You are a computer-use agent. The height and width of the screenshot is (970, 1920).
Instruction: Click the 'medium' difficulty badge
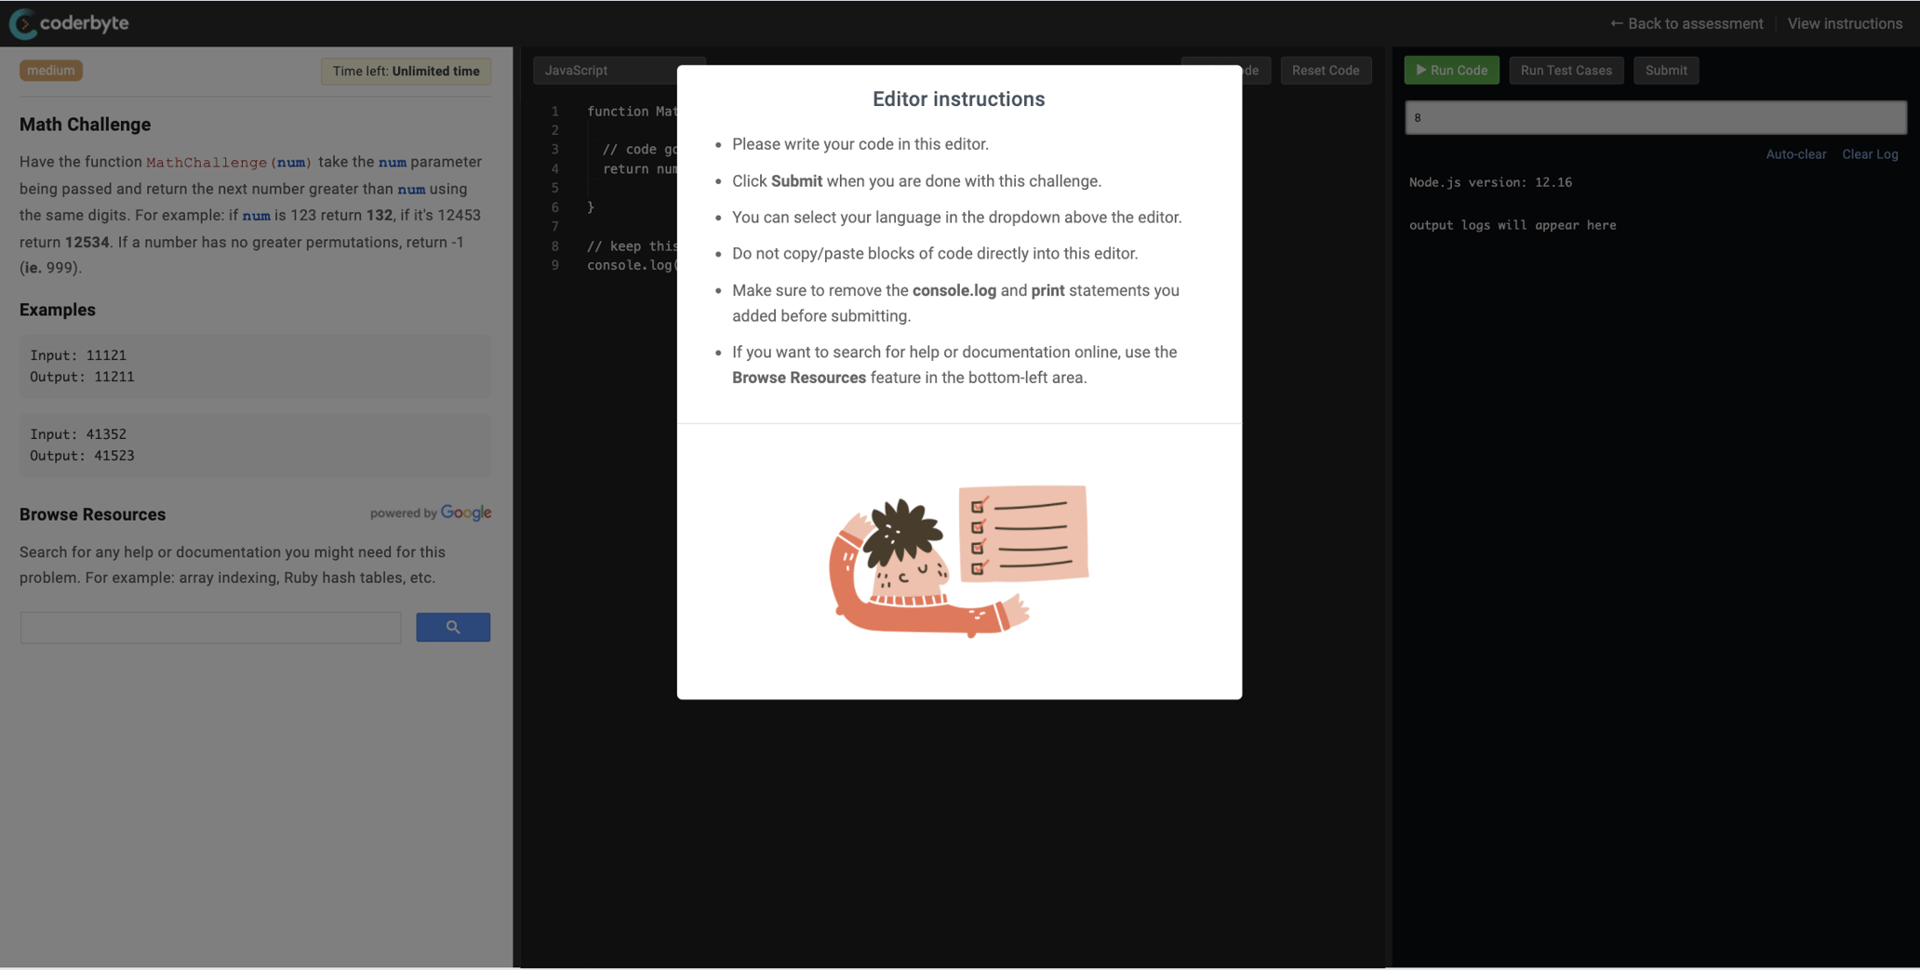coord(50,70)
